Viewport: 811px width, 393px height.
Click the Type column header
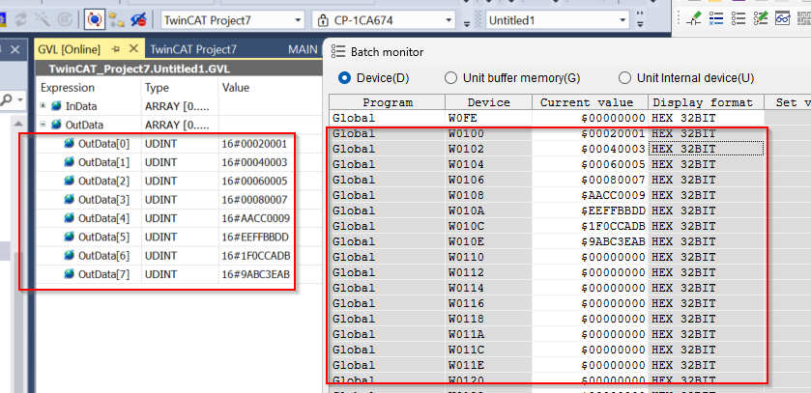click(180, 88)
